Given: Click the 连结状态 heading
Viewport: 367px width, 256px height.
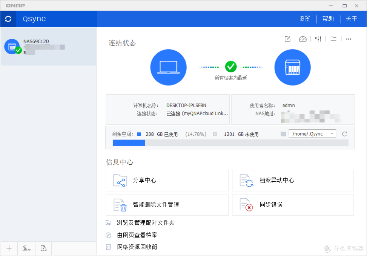Looking at the screenshot, I should click(x=122, y=43).
